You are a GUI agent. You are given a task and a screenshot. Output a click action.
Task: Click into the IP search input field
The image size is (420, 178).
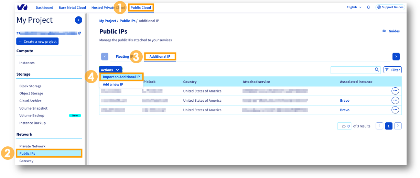(352, 70)
